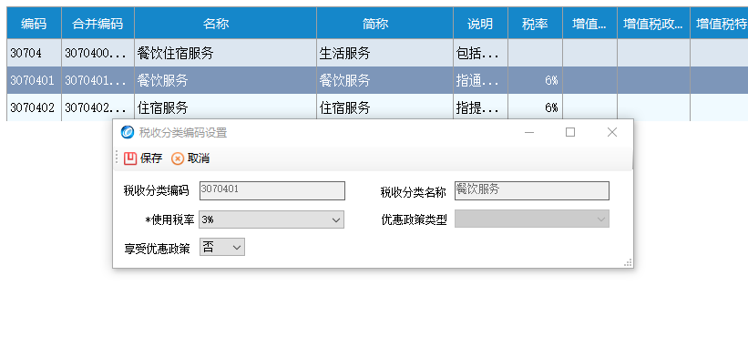Click the 6% rate of row 3070402
The image size is (748, 347).
pos(535,107)
